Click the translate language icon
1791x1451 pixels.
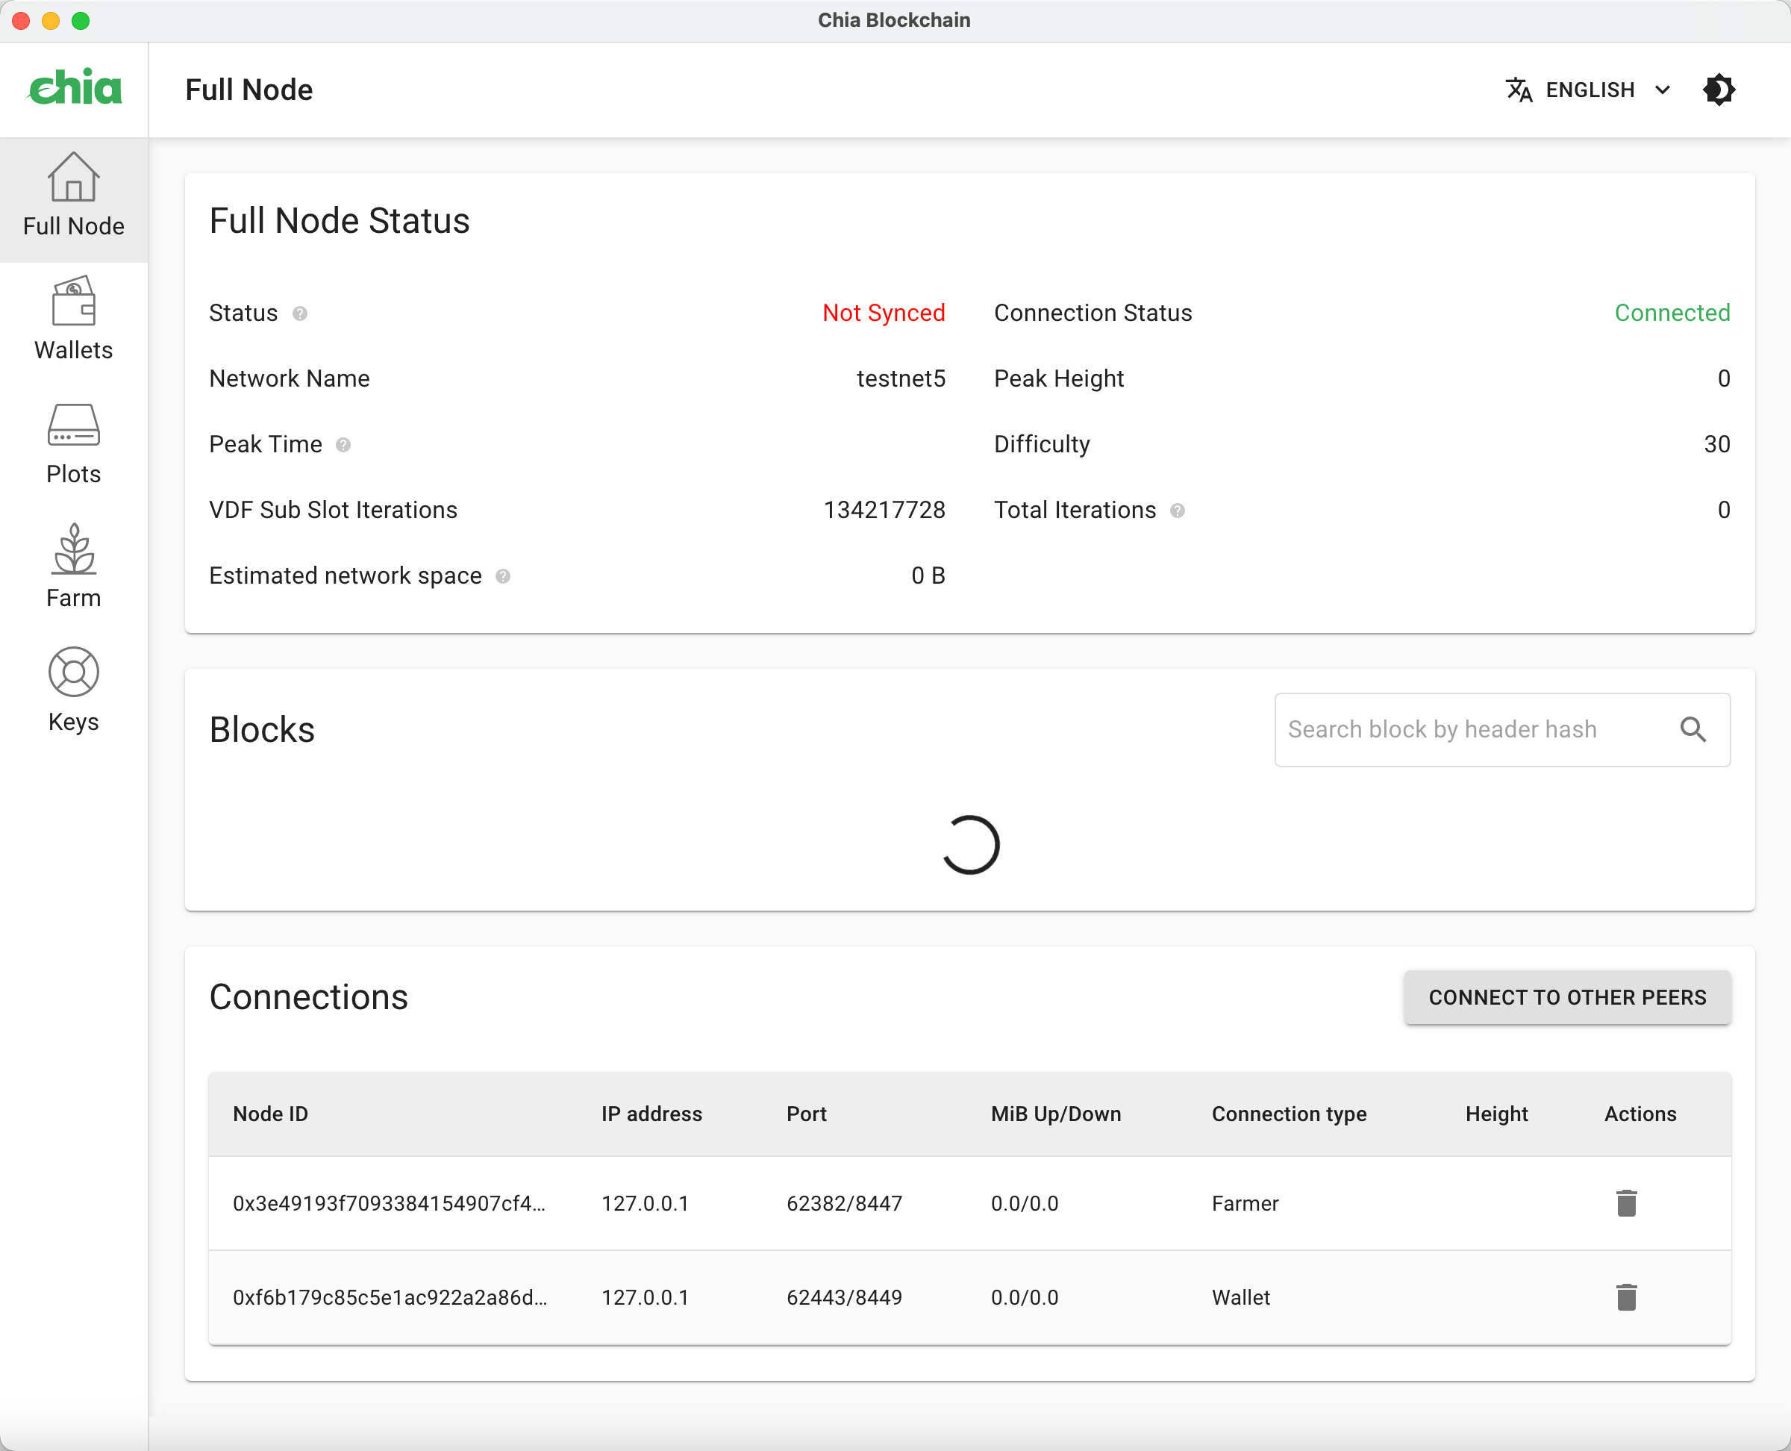[x=1519, y=90]
